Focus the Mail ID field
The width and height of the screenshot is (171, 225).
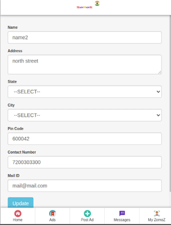(84, 186)
